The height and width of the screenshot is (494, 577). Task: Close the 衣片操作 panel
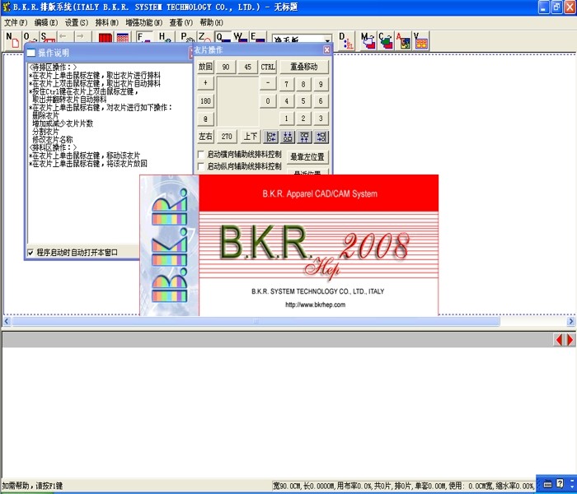click(326, 50)
